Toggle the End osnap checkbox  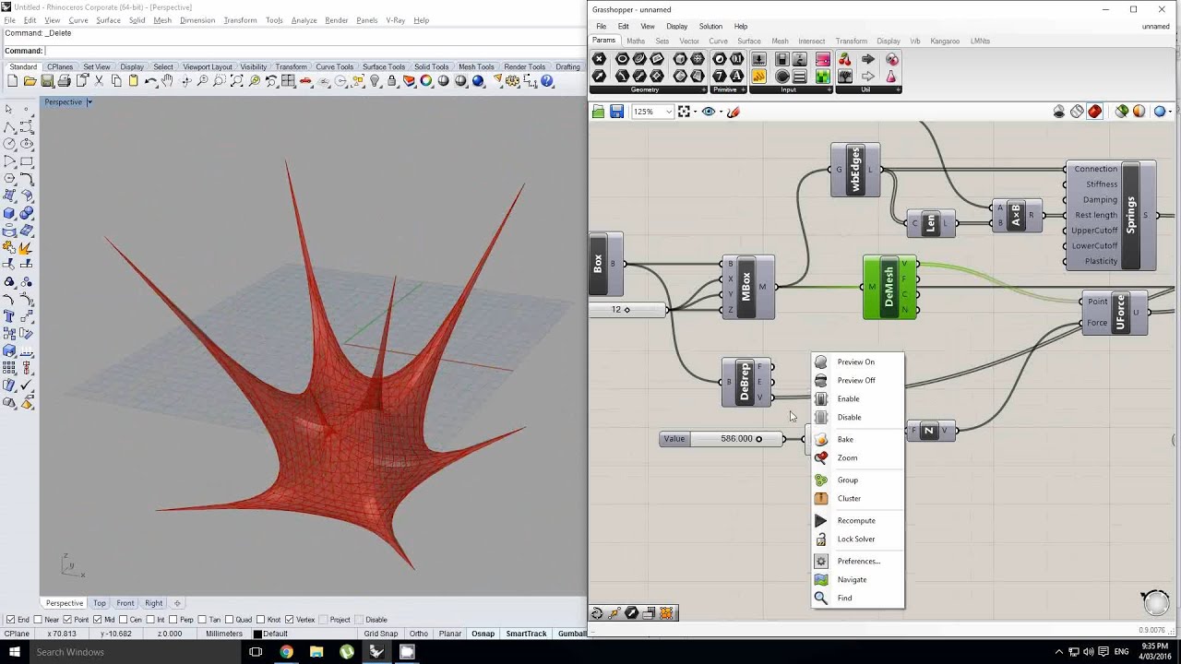[10, 620]
